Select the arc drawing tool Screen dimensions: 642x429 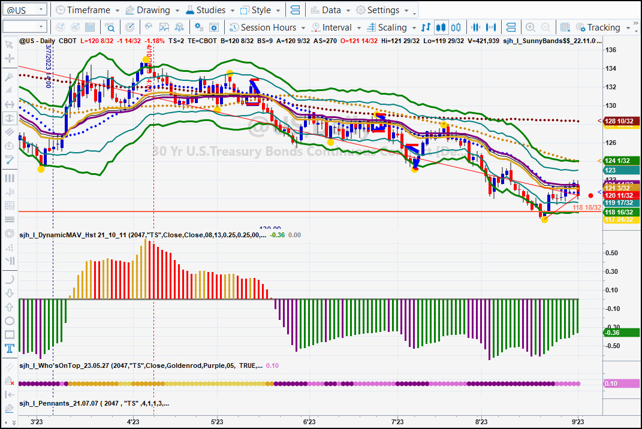(9, 279)
